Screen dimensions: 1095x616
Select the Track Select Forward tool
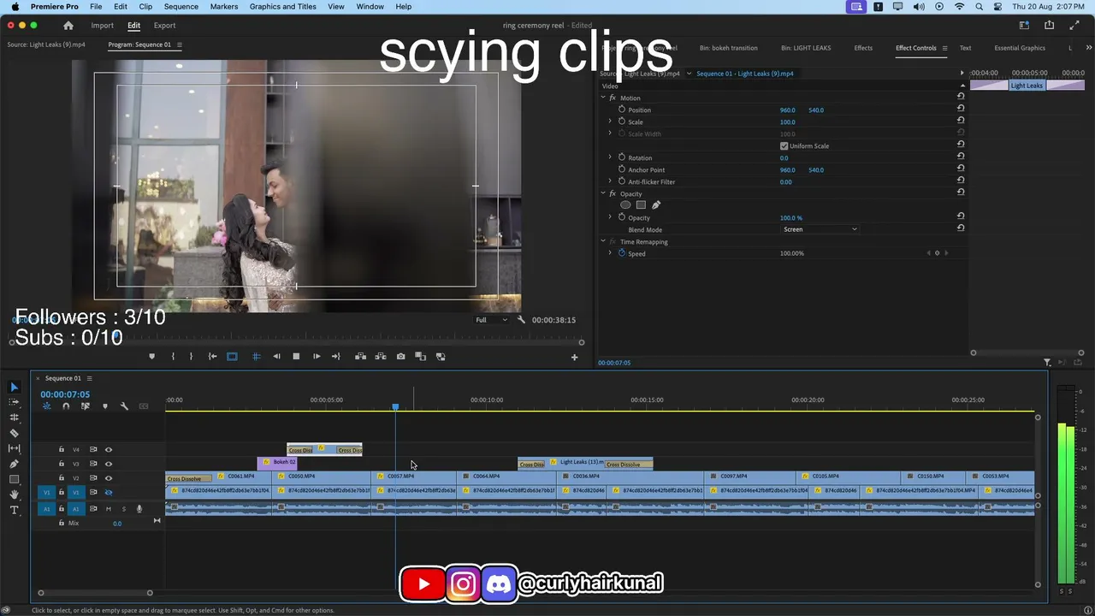(x=14, y=402)
